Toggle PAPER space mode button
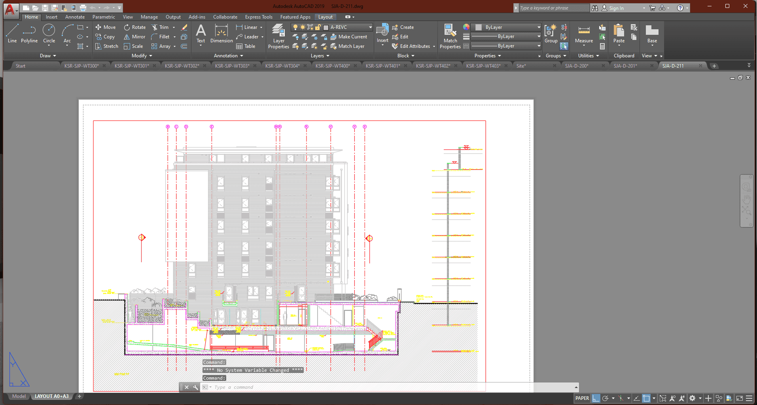757x405 pixels. pyautogui.click(x=582, y=398)
